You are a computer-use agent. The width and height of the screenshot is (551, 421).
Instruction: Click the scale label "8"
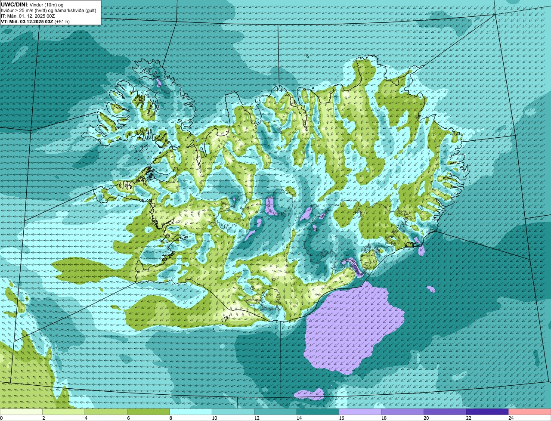click(170, 418)
